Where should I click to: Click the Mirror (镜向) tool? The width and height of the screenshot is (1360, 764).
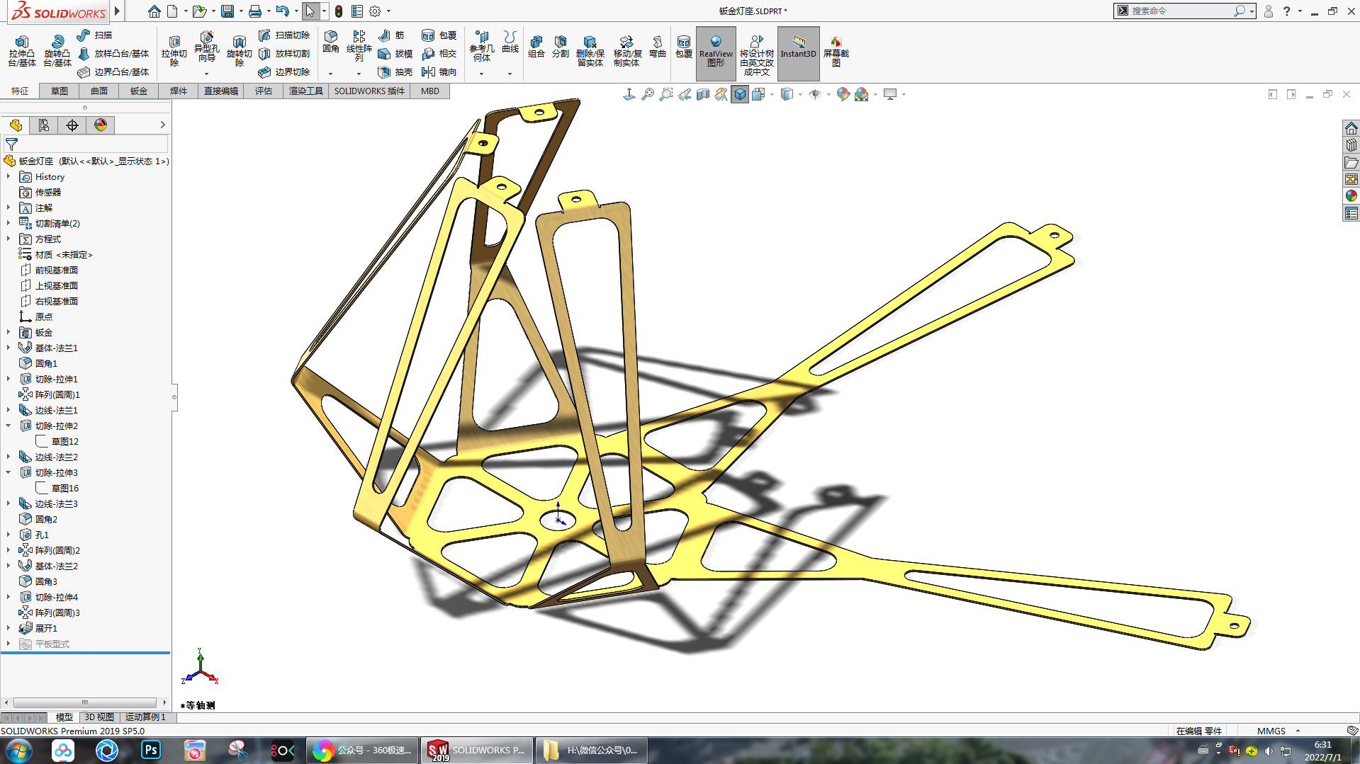point(439,72)
